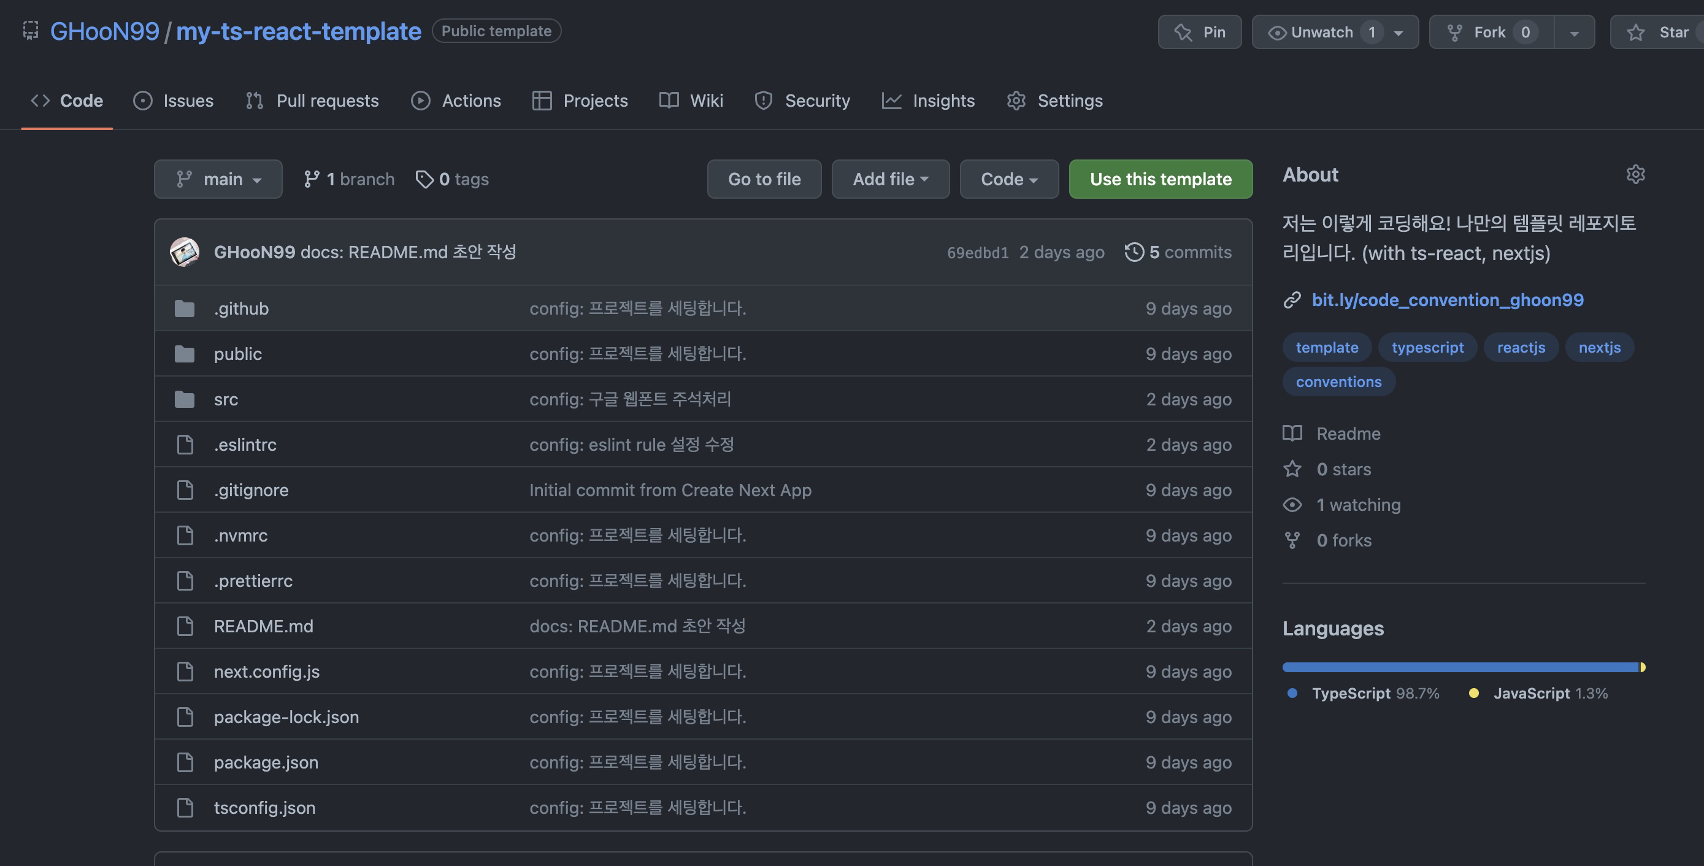Screen dimensions: 1704x866
Task: Pin this repository to profile
Action: pos(1199,33)
